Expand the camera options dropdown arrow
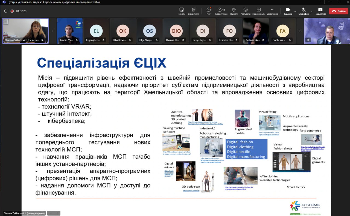The height and width of the screenshot is (216, 350). 295,11
